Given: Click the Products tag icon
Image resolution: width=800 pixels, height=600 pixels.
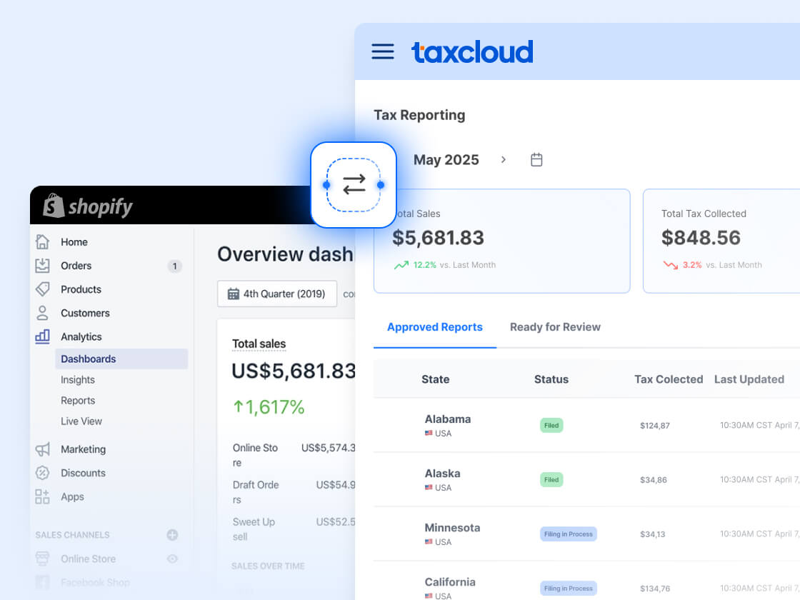Looking at the screenshot, I should tap(42, 289).
